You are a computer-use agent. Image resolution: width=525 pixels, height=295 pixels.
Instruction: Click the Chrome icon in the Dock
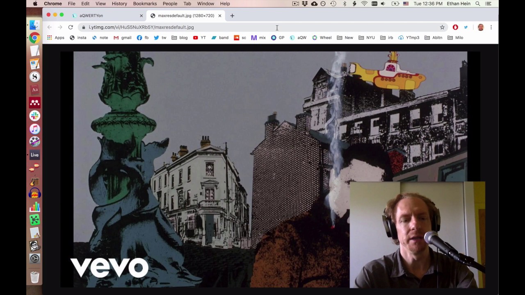tap(34, 38)
